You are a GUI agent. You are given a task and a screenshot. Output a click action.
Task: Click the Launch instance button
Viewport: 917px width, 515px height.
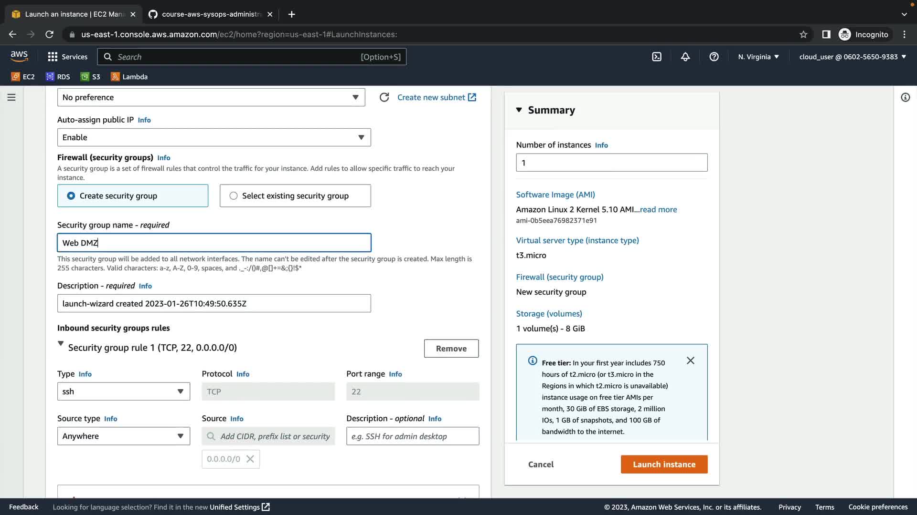pyautogui.click(x=664, y=464)
